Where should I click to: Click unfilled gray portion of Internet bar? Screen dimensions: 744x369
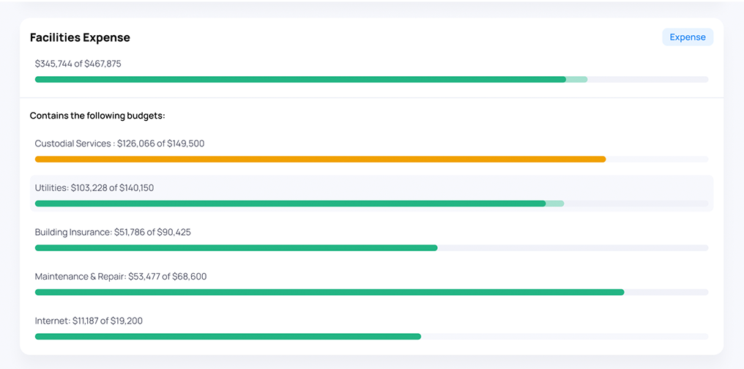pos(564,336)
